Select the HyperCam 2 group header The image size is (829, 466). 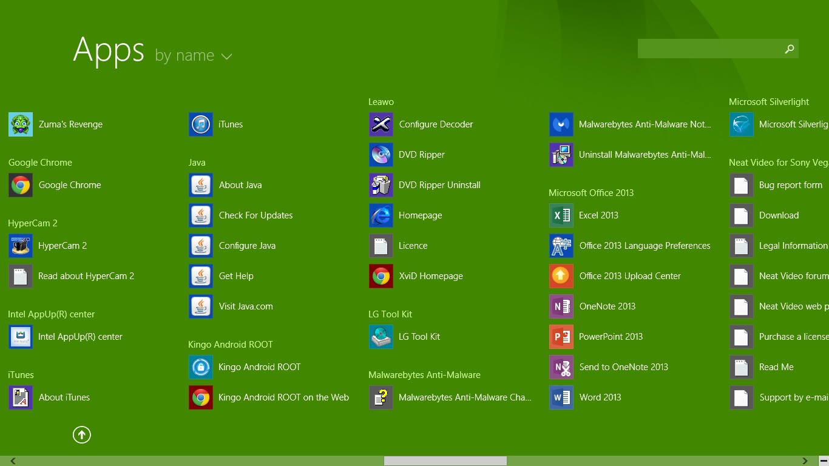(33, 223)
